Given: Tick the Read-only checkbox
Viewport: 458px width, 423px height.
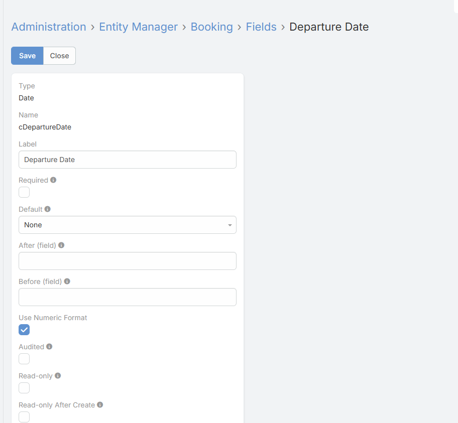Looking at the screenshot, I should 24,388.
